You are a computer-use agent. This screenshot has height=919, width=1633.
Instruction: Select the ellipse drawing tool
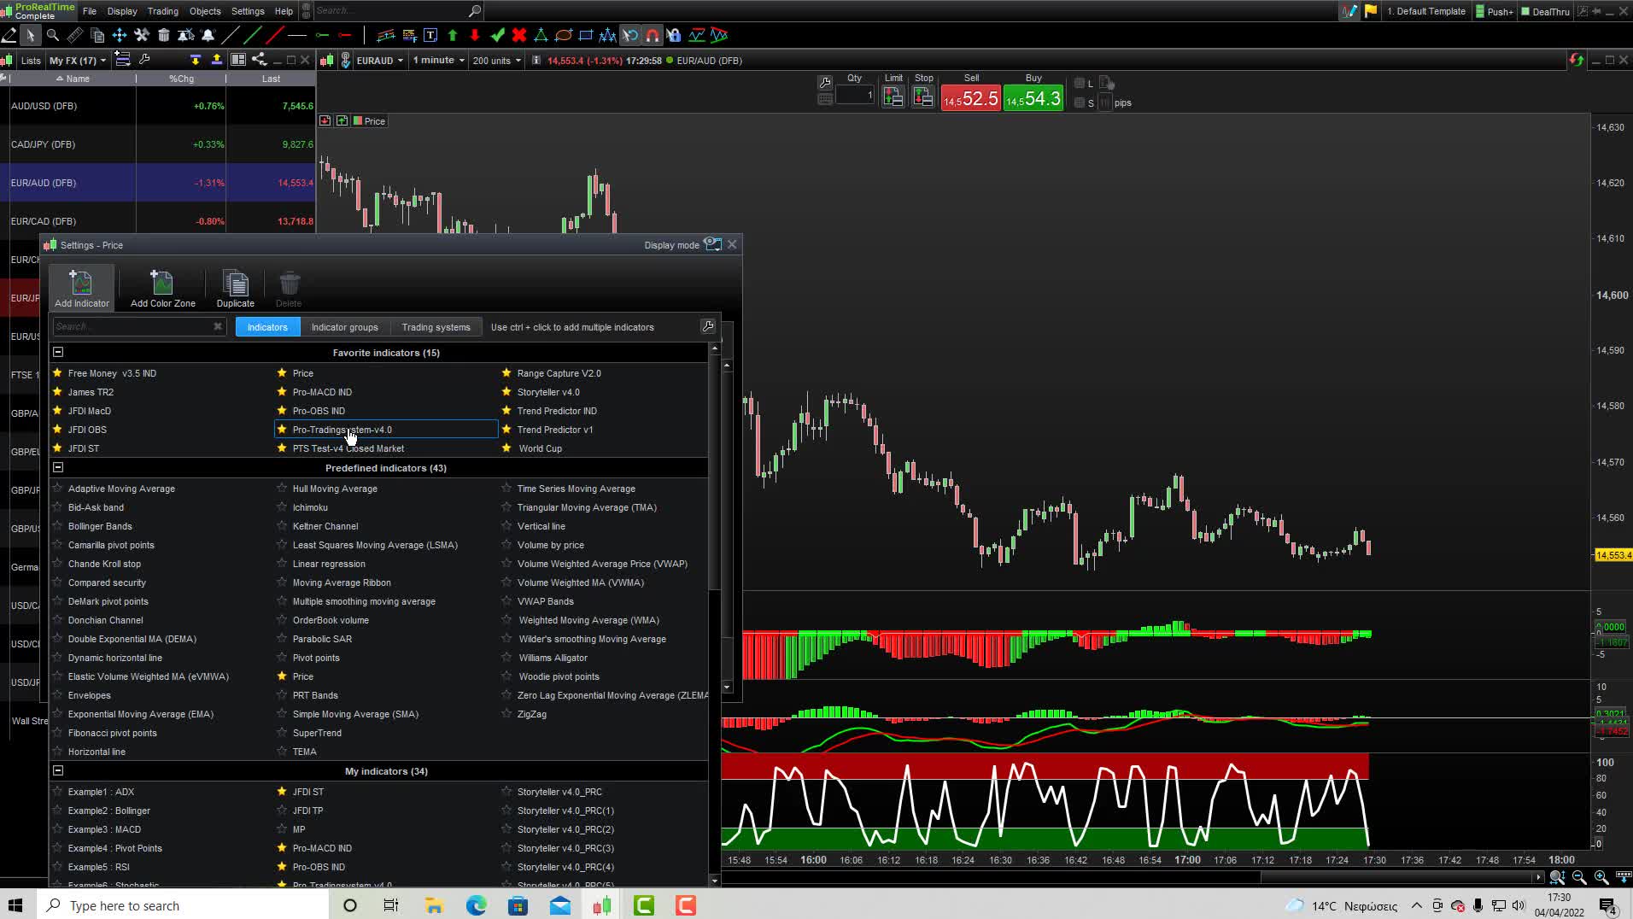[564, 35]
